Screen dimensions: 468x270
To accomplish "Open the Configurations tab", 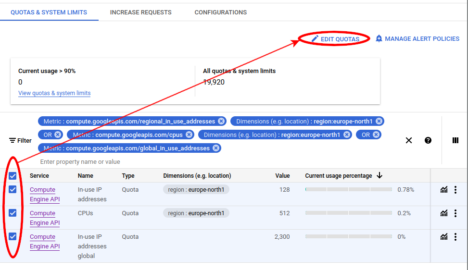I will [220, 12].
